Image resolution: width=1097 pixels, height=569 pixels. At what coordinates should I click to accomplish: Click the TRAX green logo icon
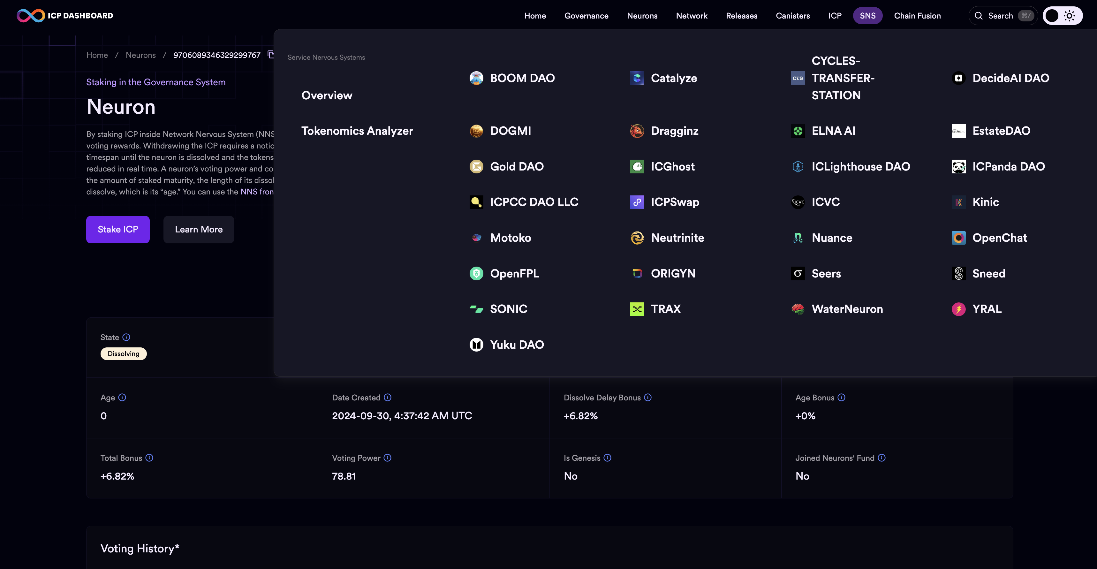click(x=637, y=309)
